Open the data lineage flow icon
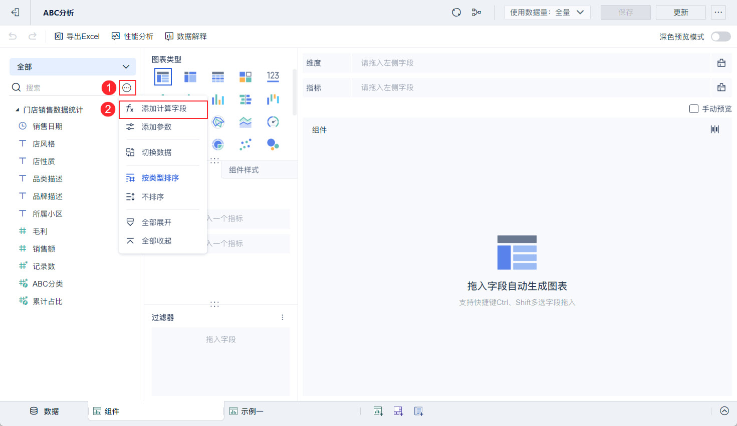The height and width of the screenshot is (426, 737). [476, 12]
